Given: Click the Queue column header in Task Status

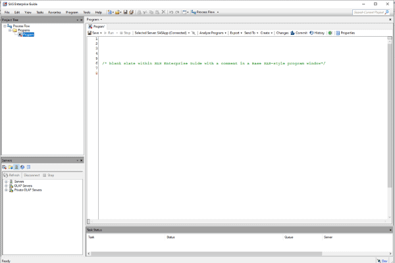Looking at the screenshot, I should pyautogui.click(x=289, y=237).
